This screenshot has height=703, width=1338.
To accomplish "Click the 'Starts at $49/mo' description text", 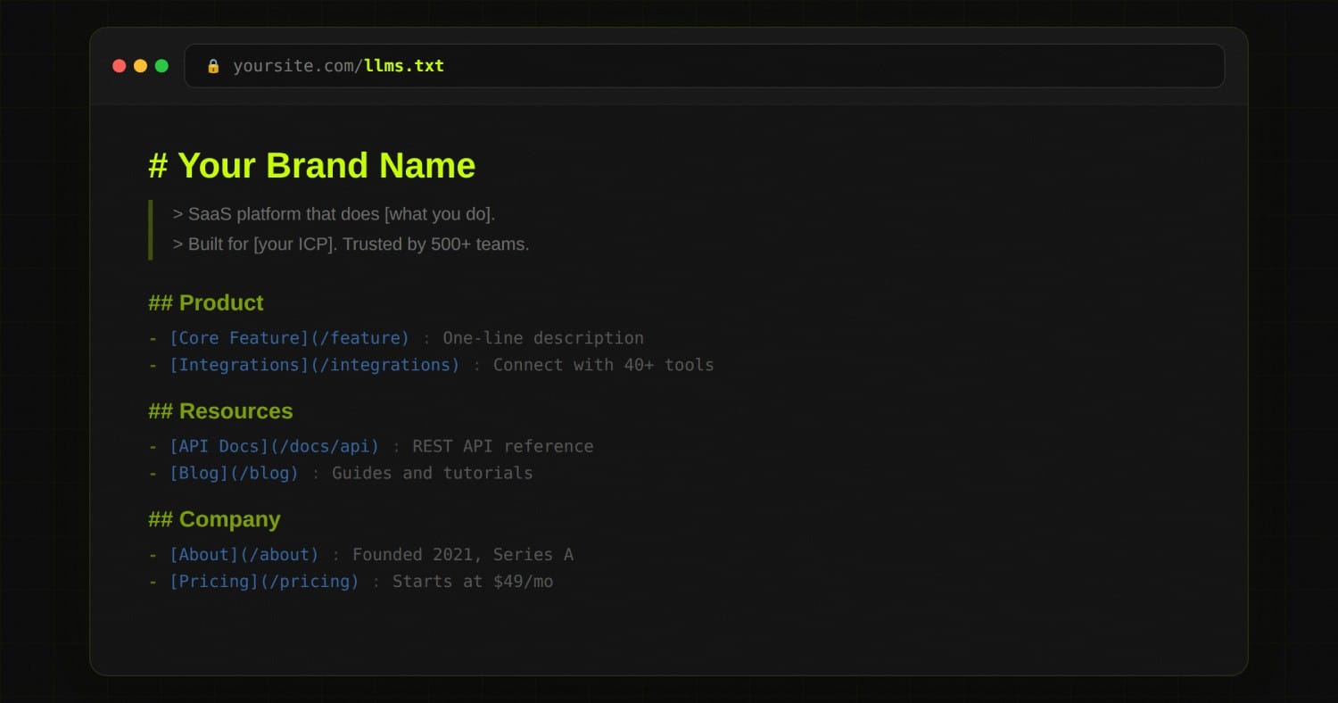I will click(473, 582).
